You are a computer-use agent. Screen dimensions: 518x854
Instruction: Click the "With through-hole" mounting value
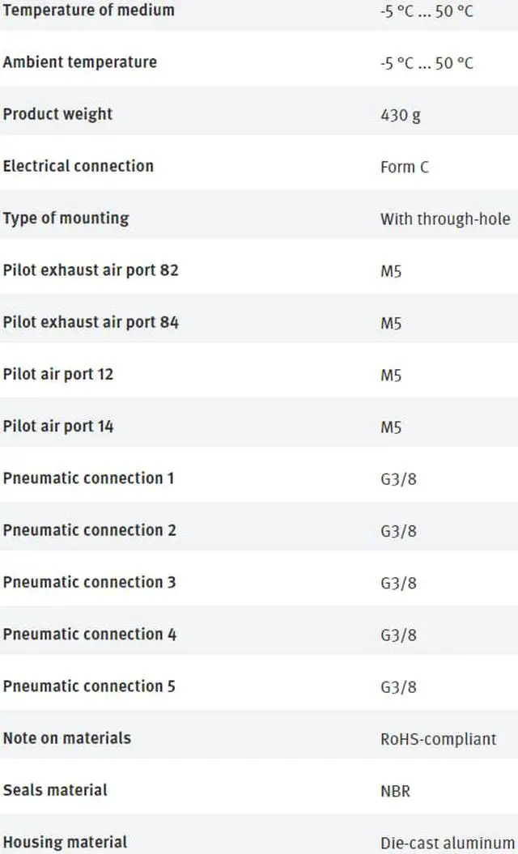coord(445,219)
